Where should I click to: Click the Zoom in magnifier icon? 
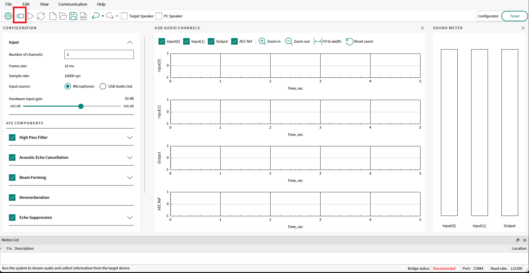262,41
